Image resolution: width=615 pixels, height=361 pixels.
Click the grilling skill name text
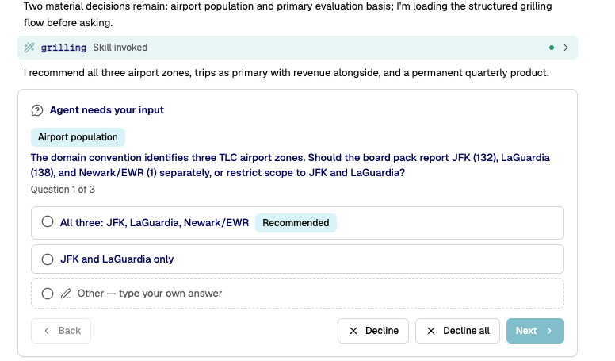[63, 48]
